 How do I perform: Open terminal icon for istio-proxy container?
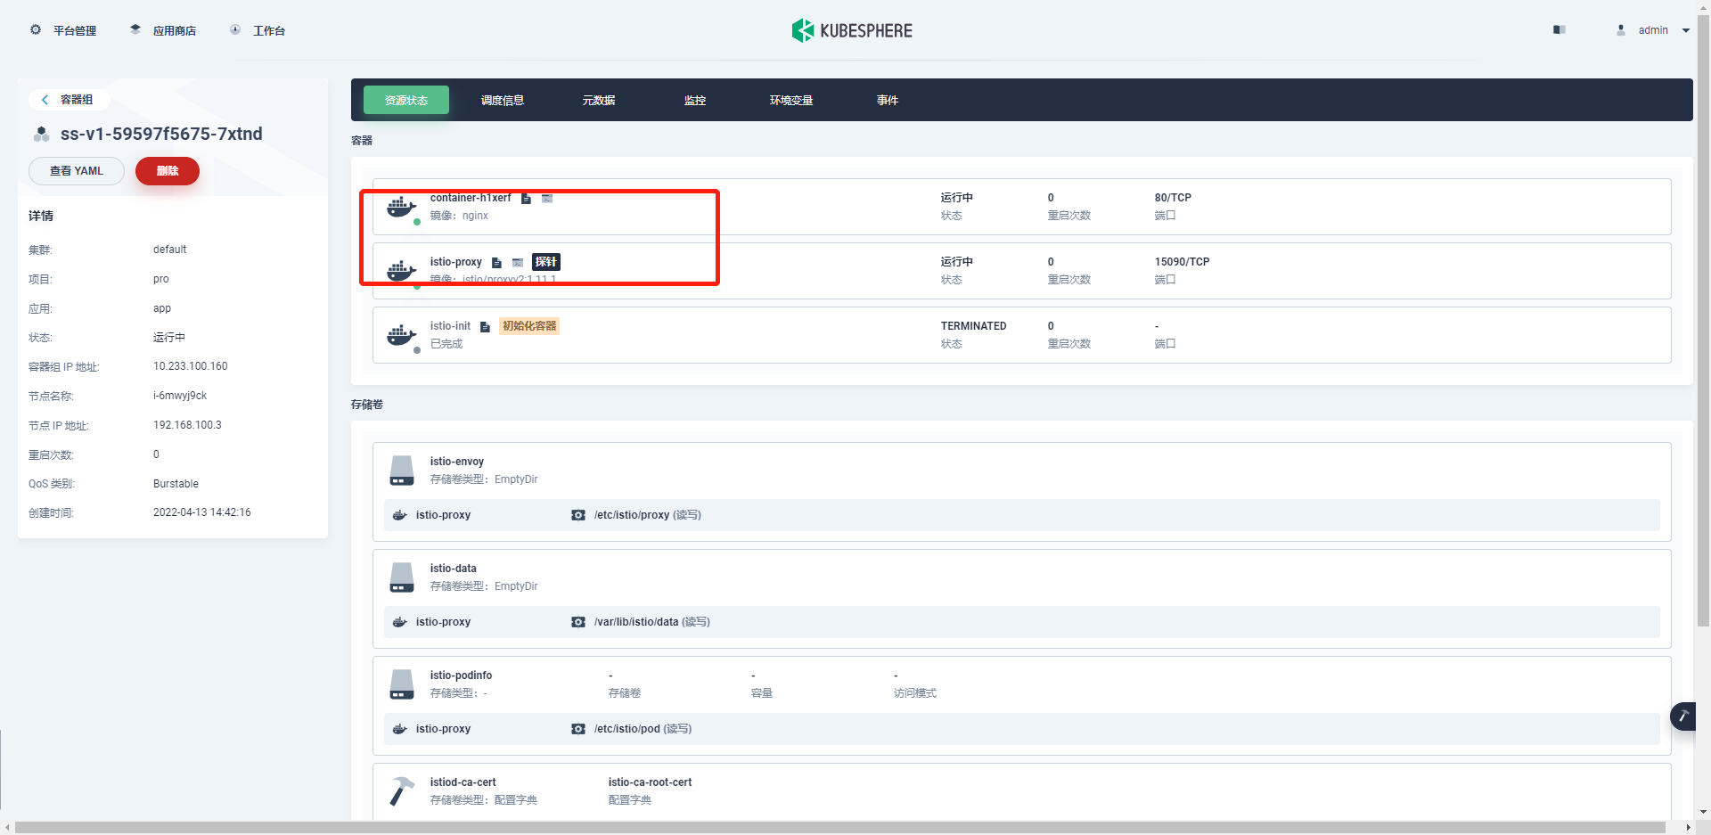coord(518,262)
